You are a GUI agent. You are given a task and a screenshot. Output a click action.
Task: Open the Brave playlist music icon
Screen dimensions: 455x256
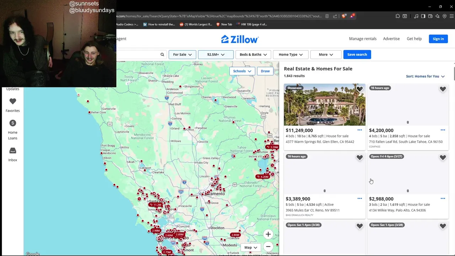click(416, 16)
